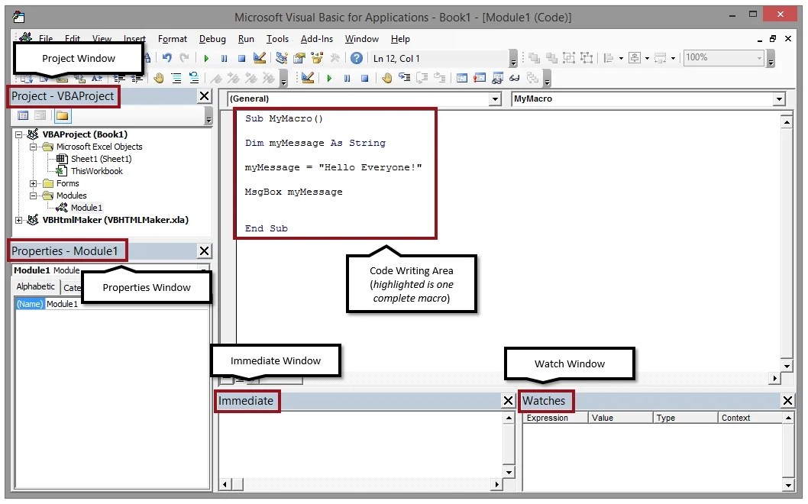Open the MyMacro procedure dropdown
Image resolution: width=808 pixels, height=504 pixels.
click(778, 99)
